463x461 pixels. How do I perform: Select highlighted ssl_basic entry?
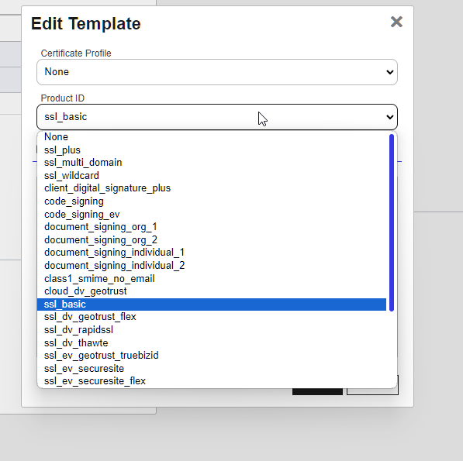click(212, 304)
